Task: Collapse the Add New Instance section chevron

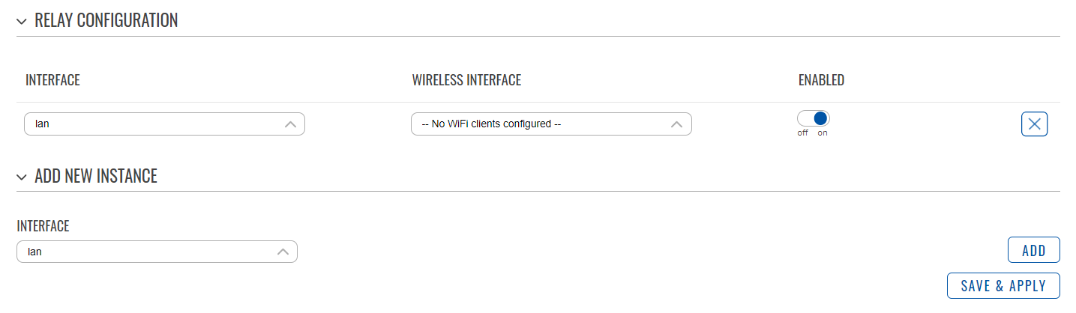Action: click(x=21, y=177)
